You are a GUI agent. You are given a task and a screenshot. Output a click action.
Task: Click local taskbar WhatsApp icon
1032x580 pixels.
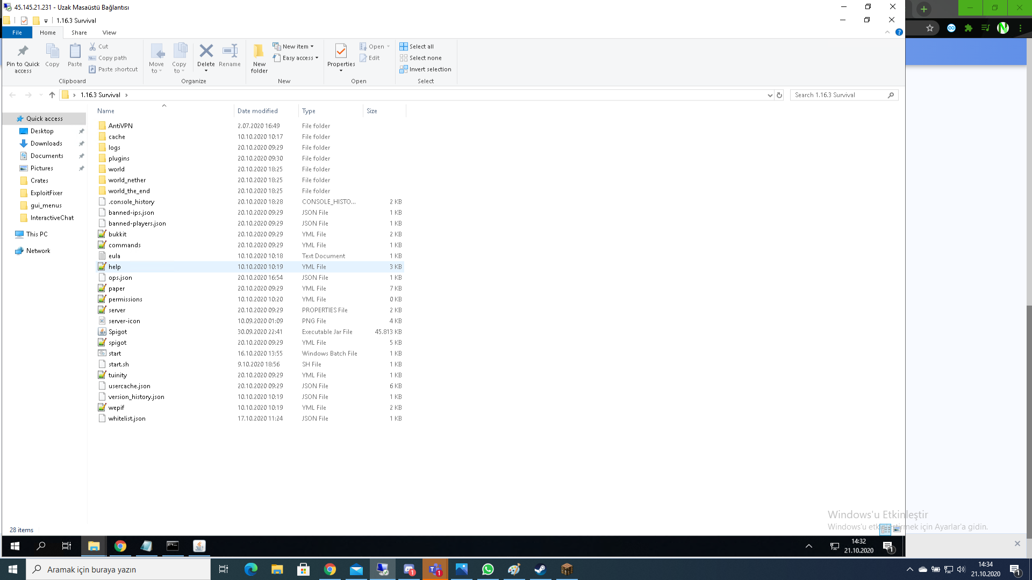point(488,569)
